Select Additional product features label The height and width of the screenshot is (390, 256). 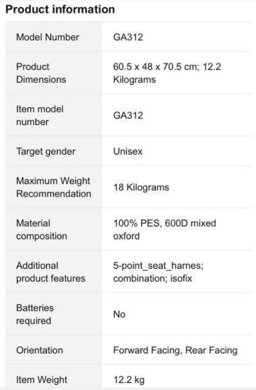51,272
